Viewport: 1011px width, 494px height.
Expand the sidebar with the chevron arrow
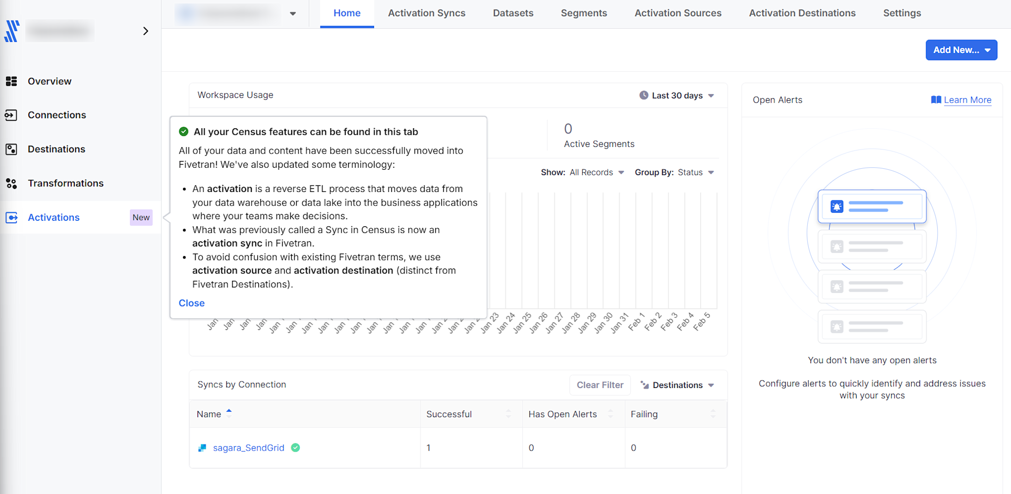pos(146,31)
